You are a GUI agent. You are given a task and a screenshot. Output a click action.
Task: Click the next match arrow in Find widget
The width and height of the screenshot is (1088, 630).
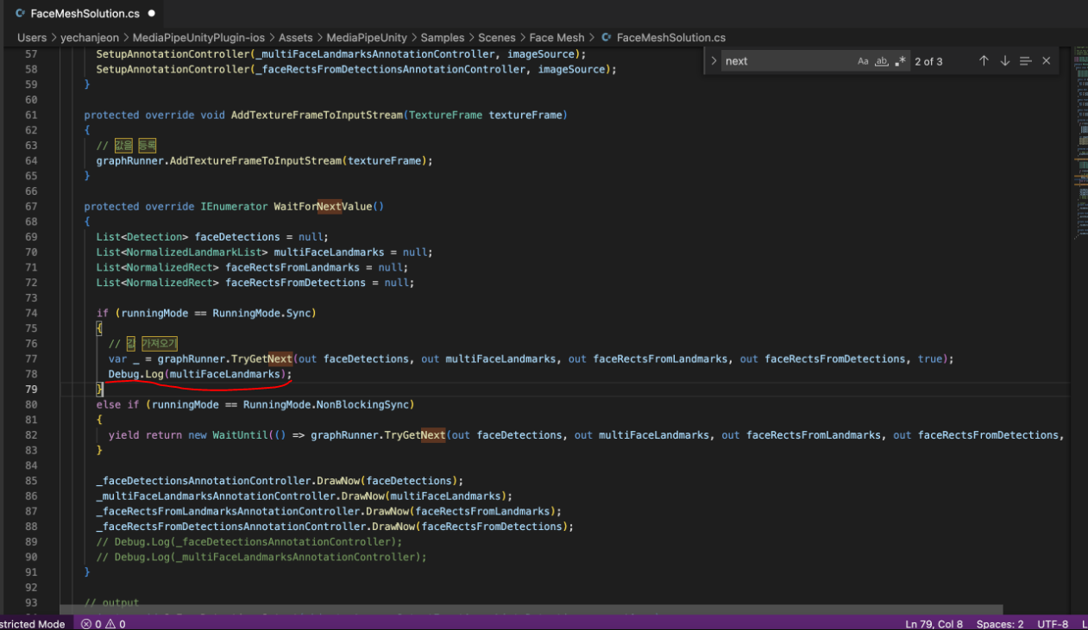coord(1004,60)
